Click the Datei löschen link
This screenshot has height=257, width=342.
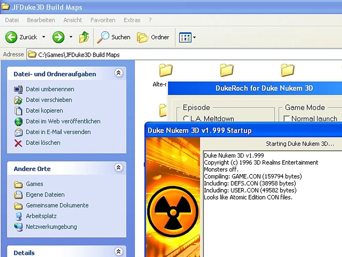[43, 143]
